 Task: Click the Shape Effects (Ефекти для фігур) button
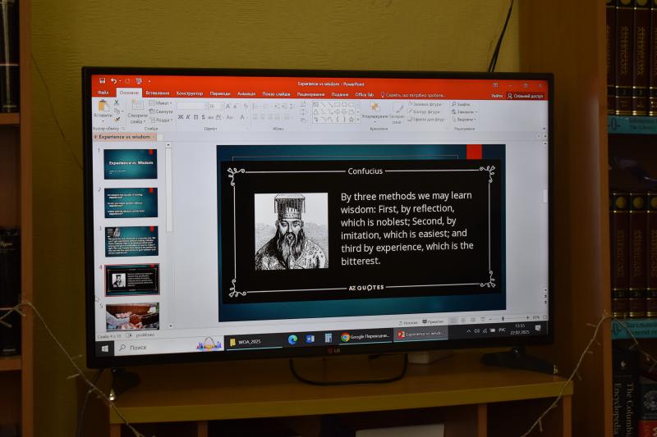(x=426, y=119)
